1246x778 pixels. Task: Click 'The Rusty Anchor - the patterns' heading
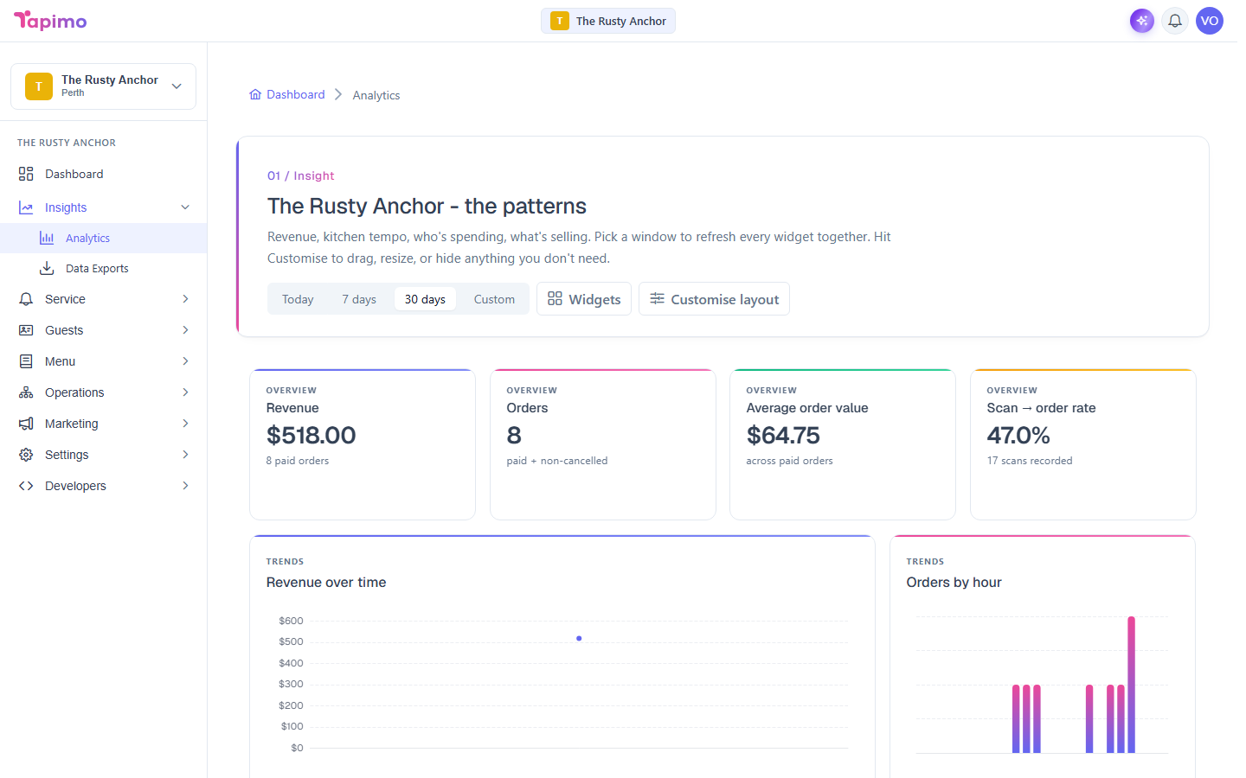tap(427, 206)
